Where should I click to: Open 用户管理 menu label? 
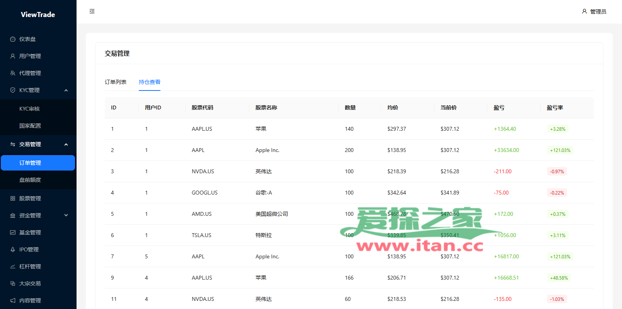[30, 56]
